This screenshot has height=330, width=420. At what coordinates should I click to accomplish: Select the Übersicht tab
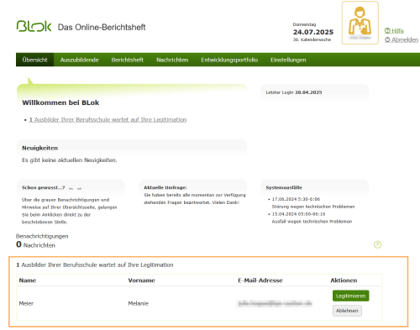click(x=35, y=60)
